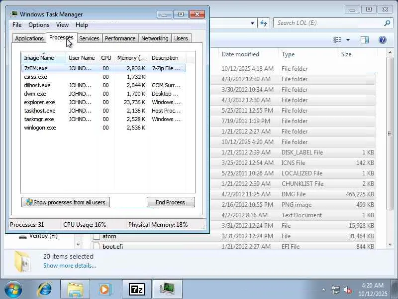
Task: Sort processes by CPU column
Action: [x=106, y=58]
